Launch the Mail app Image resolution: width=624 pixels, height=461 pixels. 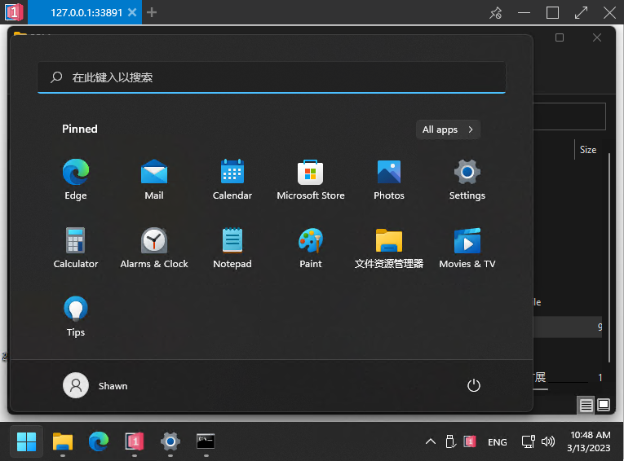[154, 180]
